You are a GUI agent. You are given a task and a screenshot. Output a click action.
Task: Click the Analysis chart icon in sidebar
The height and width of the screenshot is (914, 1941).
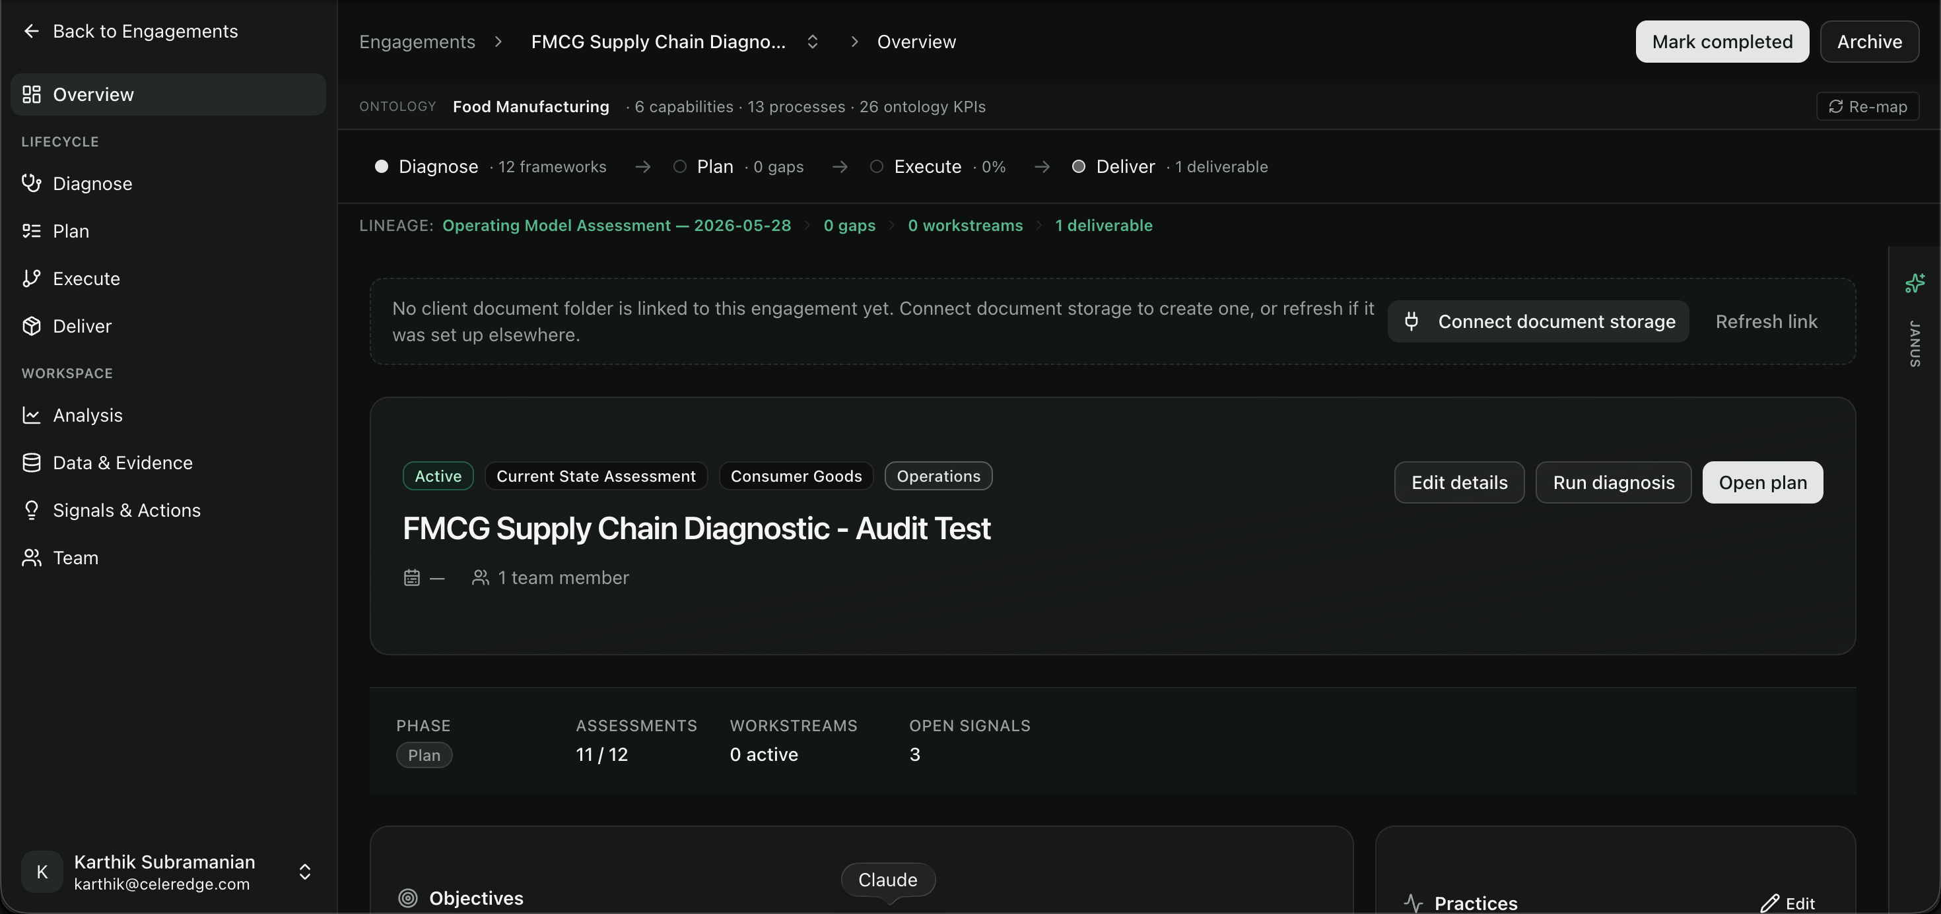tap(31, 415)
